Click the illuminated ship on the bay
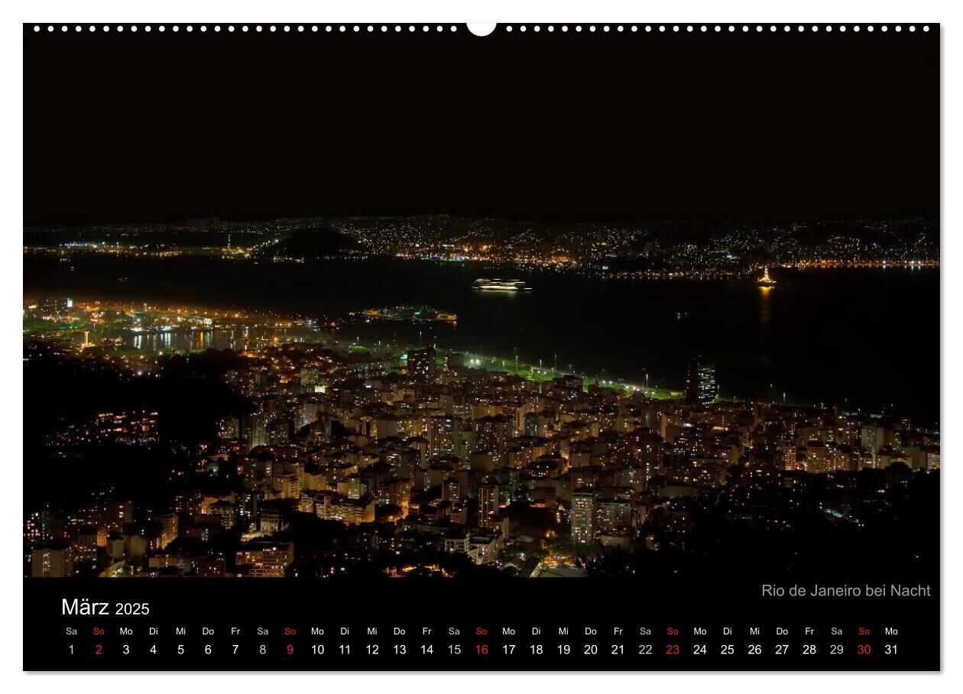Image resolution: width=963 pixels, height=694 pixels. click(501, 285)
